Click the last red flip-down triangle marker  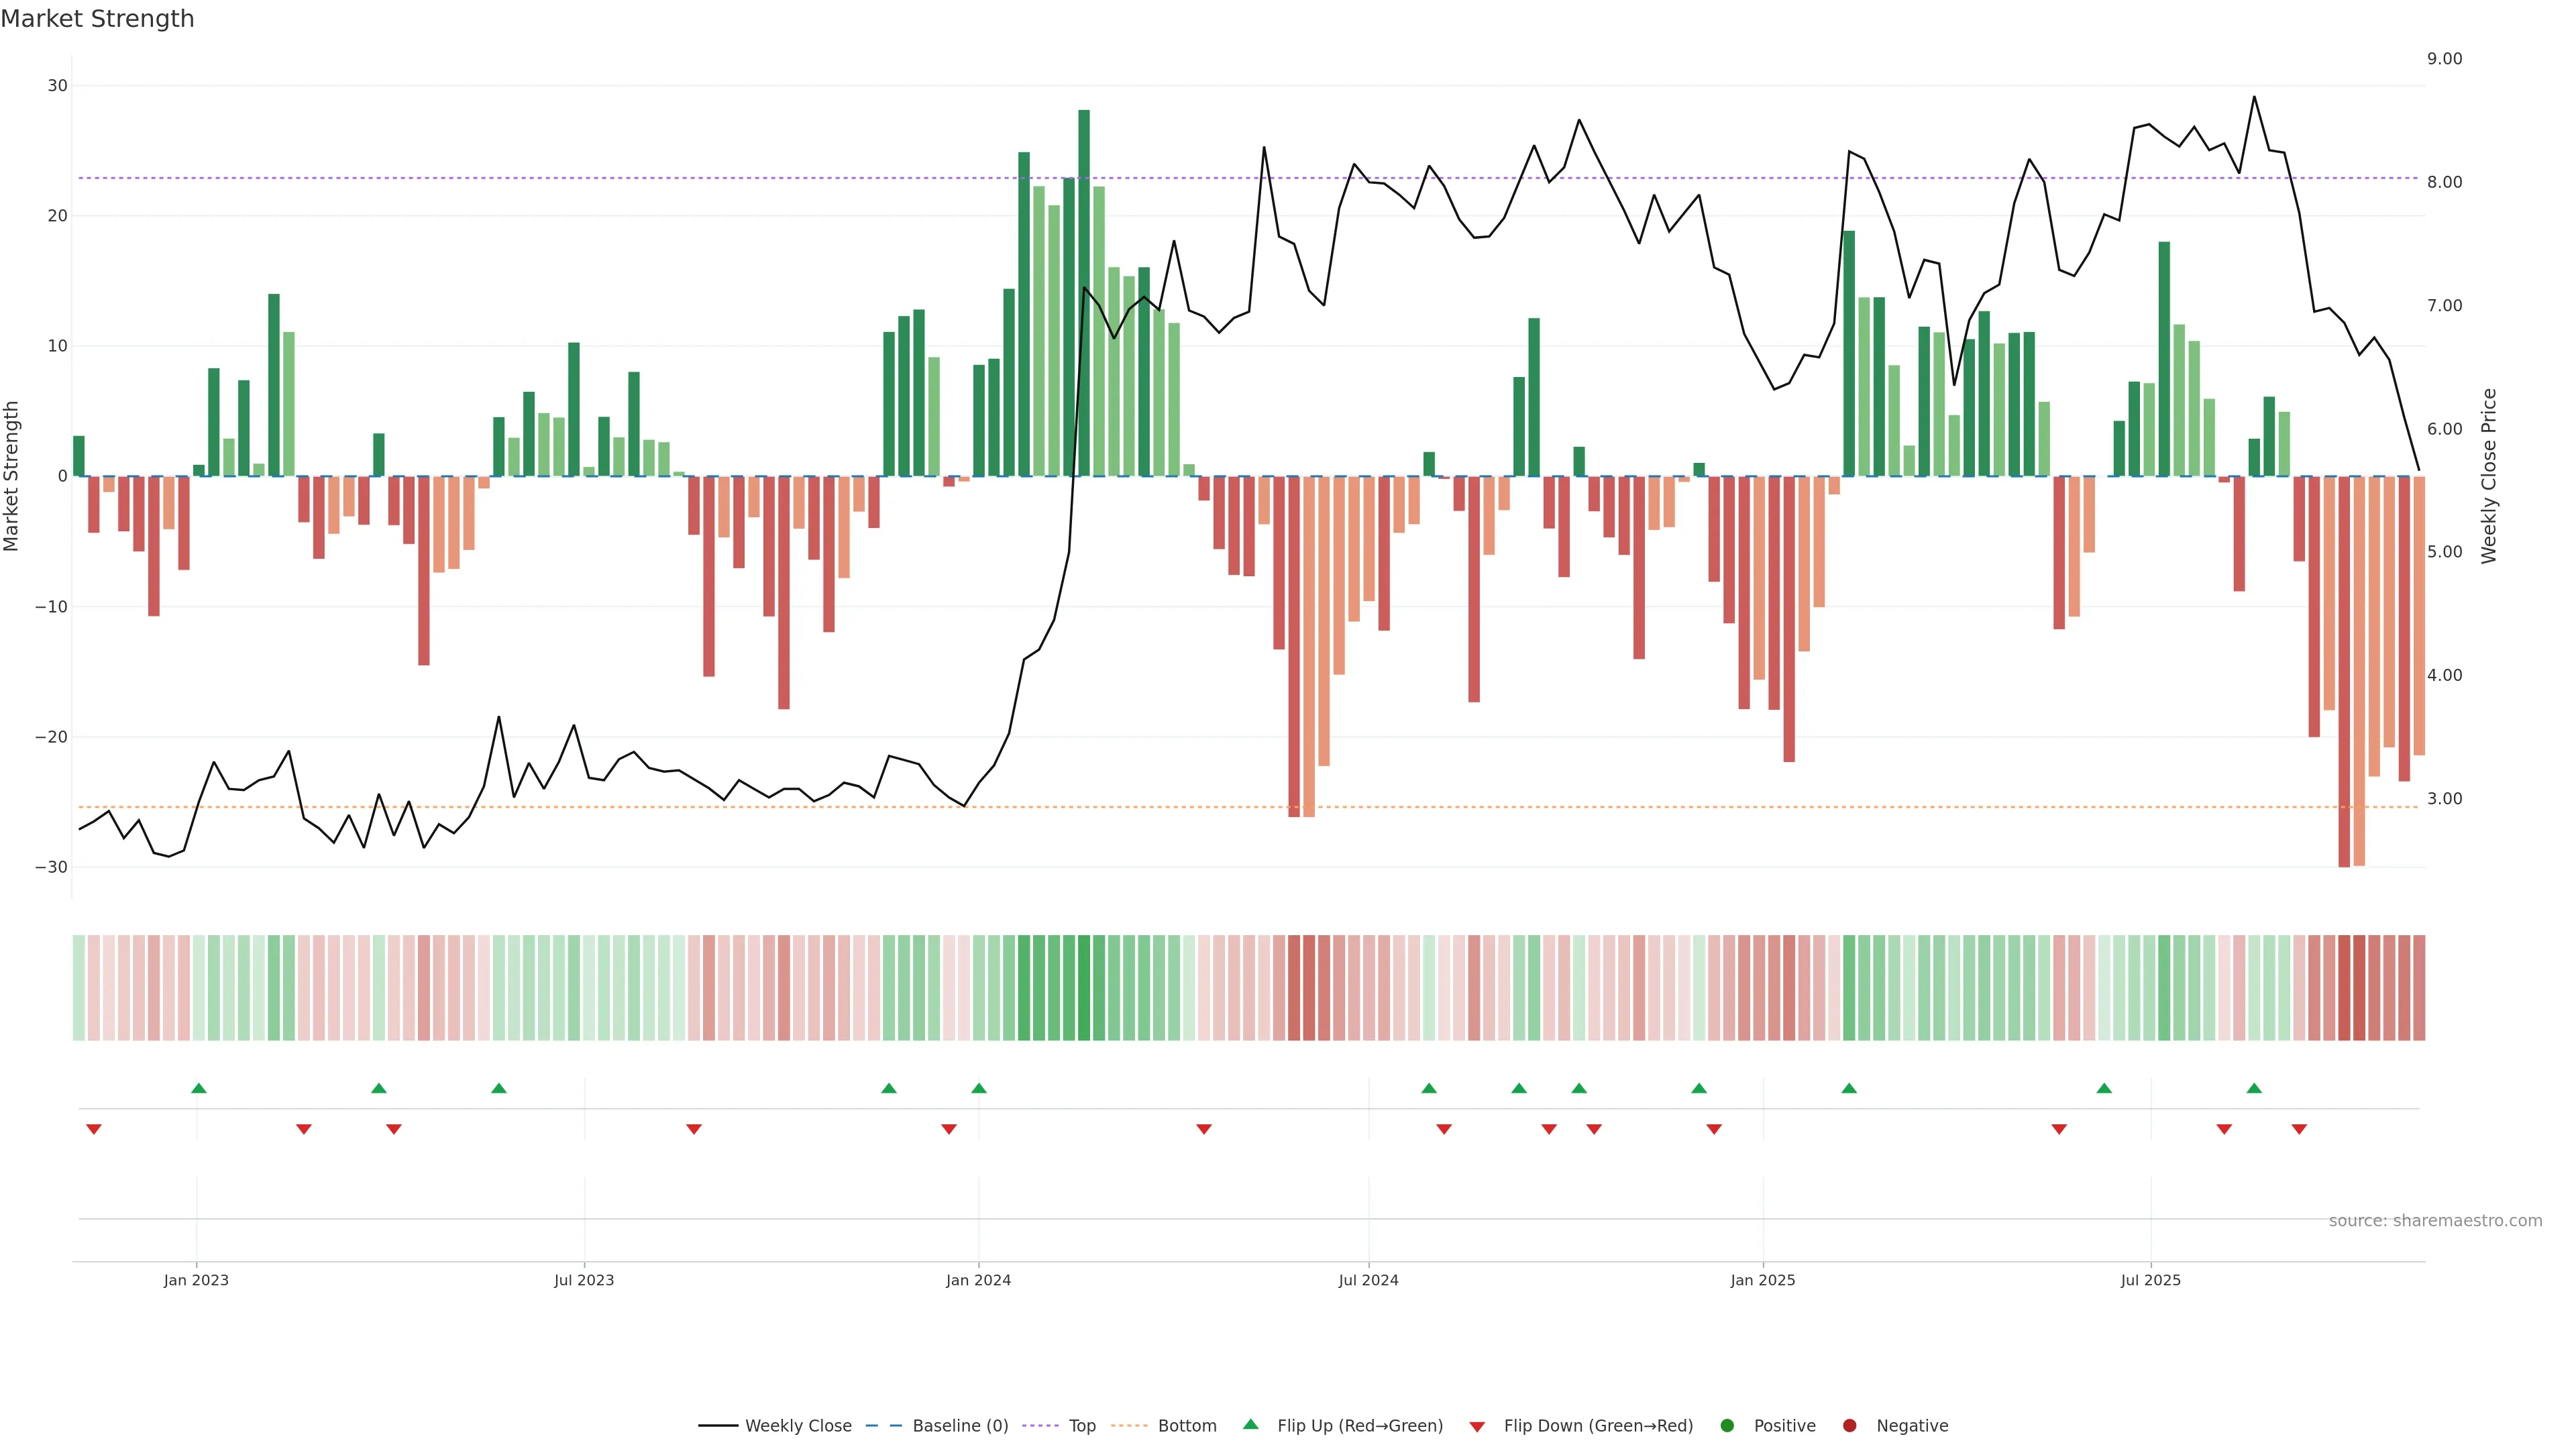pos(2299,1129)
